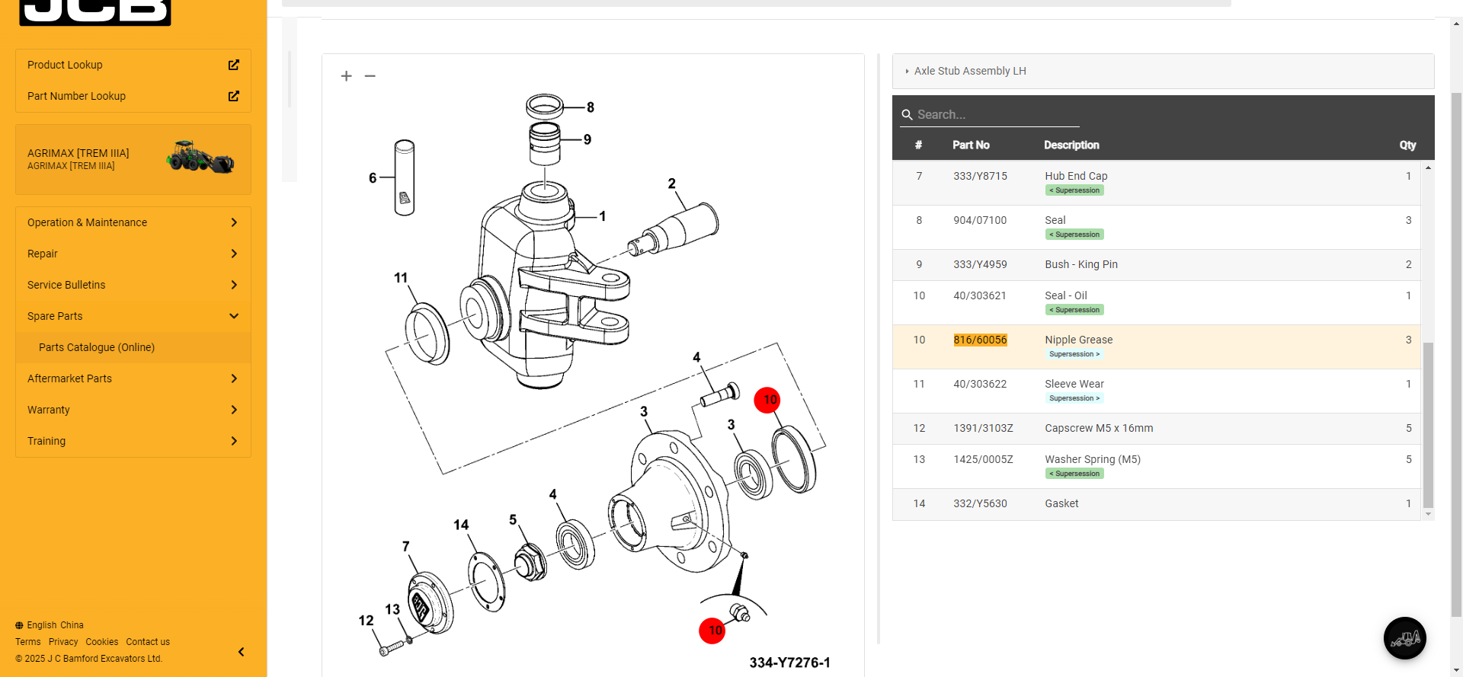The width and height of the screenshot is (1463, 677).
Task: Expand the Warranty menu
Action: point(234,410)
